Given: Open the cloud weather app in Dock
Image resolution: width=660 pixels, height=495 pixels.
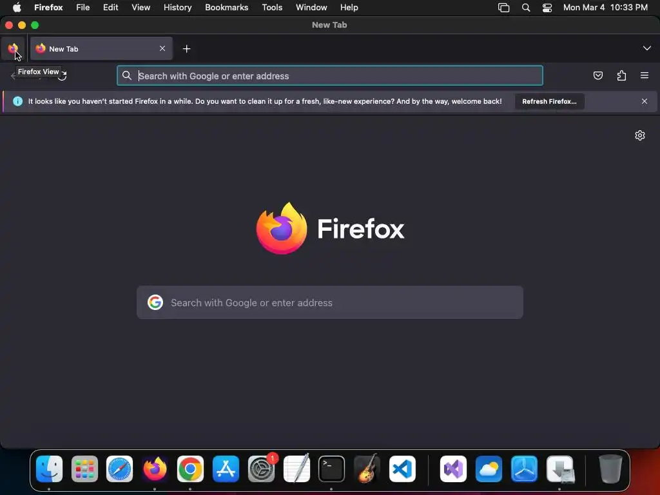Looking at the screenshot, I should click(x=489, y=469).
